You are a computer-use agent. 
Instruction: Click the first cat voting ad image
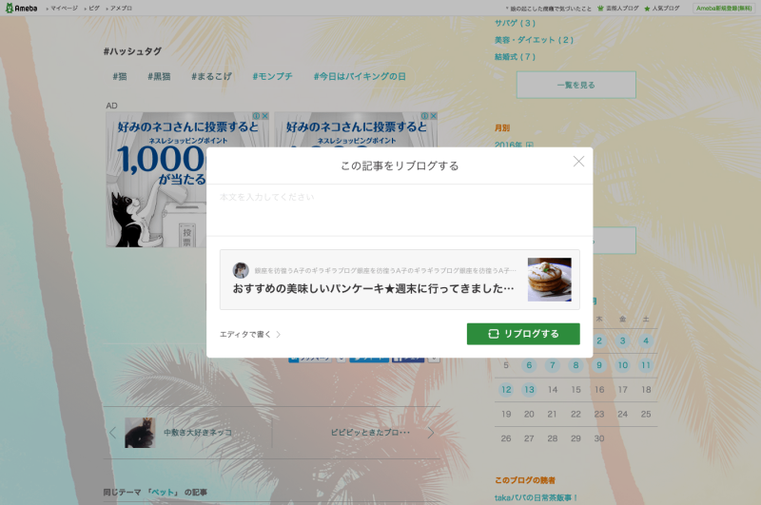(x=156, y=180)
